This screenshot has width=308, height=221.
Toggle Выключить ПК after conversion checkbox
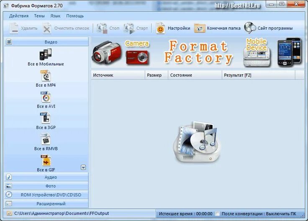click(x=217, y=213)
